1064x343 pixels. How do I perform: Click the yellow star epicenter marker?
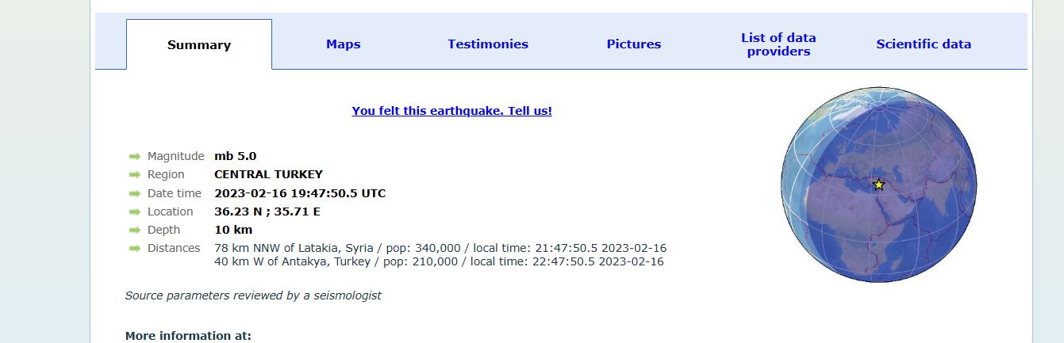pos(878,185)
